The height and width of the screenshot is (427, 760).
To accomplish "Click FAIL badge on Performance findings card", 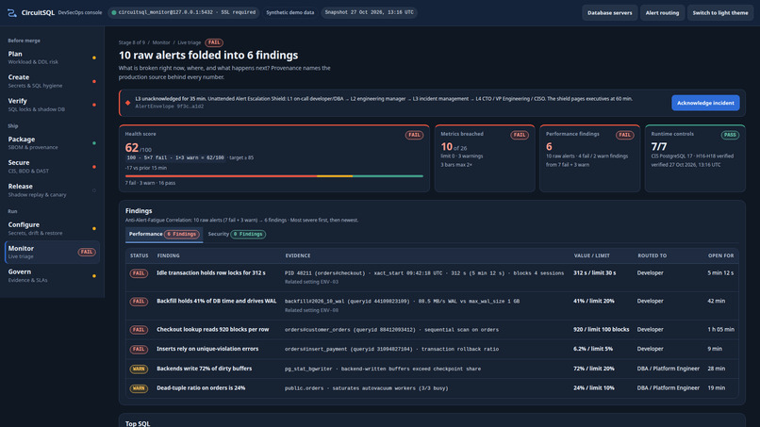I will [x=624, y=135].
